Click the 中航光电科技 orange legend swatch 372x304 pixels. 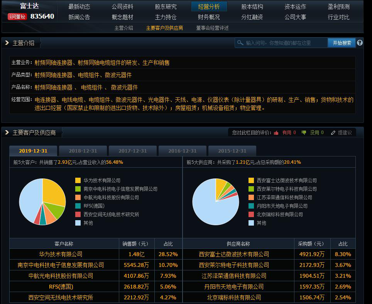[78, 197]
